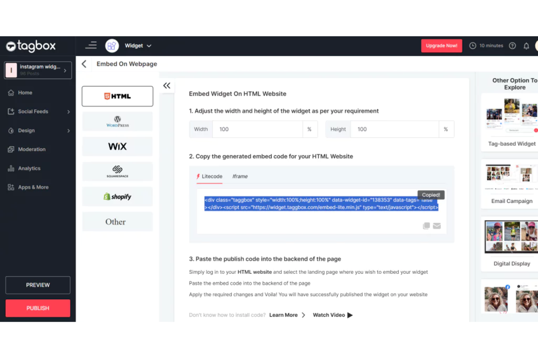Click the Analytics bar chart icon
Image resolution: width=538 pixels, height=358 pixels.
[x=11, y=168]
